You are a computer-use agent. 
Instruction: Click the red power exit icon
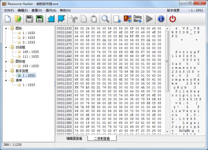tap(173, 19)
